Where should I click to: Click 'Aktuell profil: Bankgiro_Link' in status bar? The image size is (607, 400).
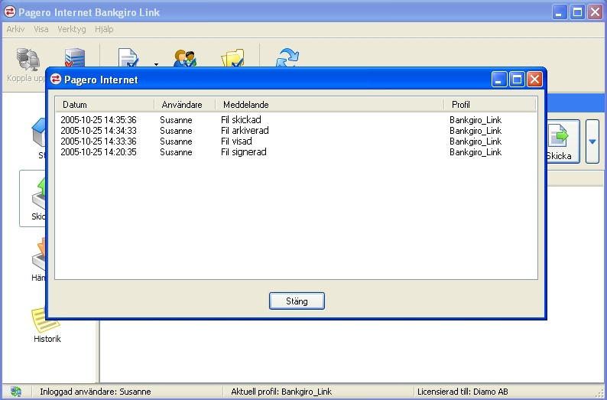[x=281, y=392]
